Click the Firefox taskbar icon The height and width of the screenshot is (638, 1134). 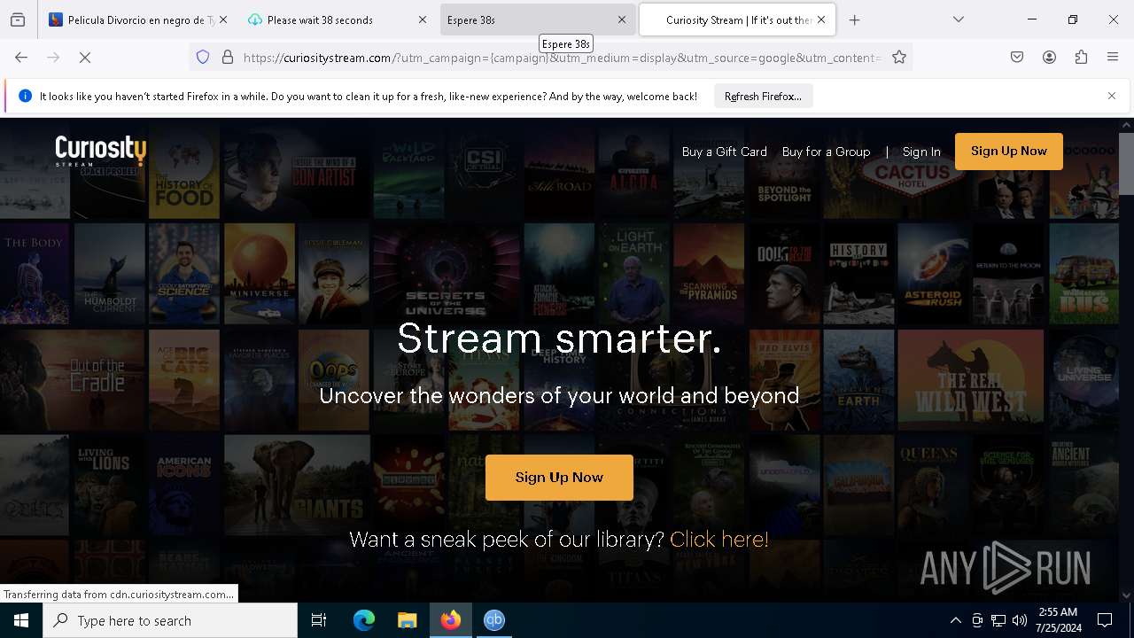451,620
